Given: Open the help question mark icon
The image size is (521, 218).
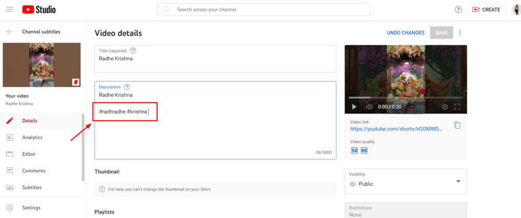Looking at the screenshot, I should click(x=458, y=10).
